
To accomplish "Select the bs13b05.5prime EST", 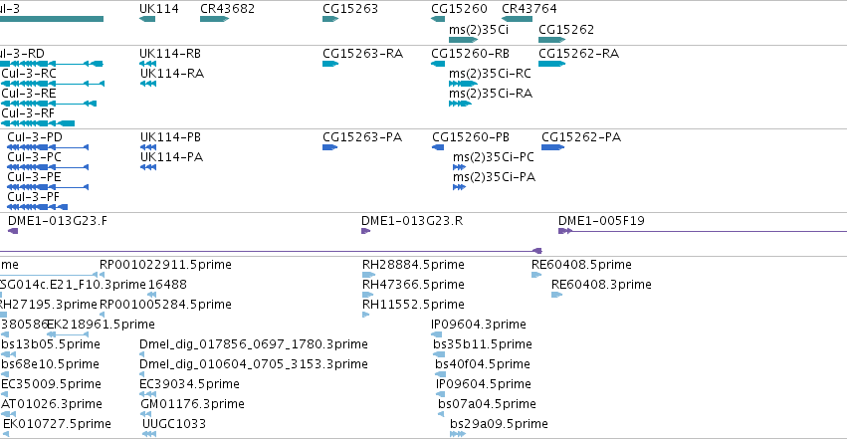I will 51,344.
